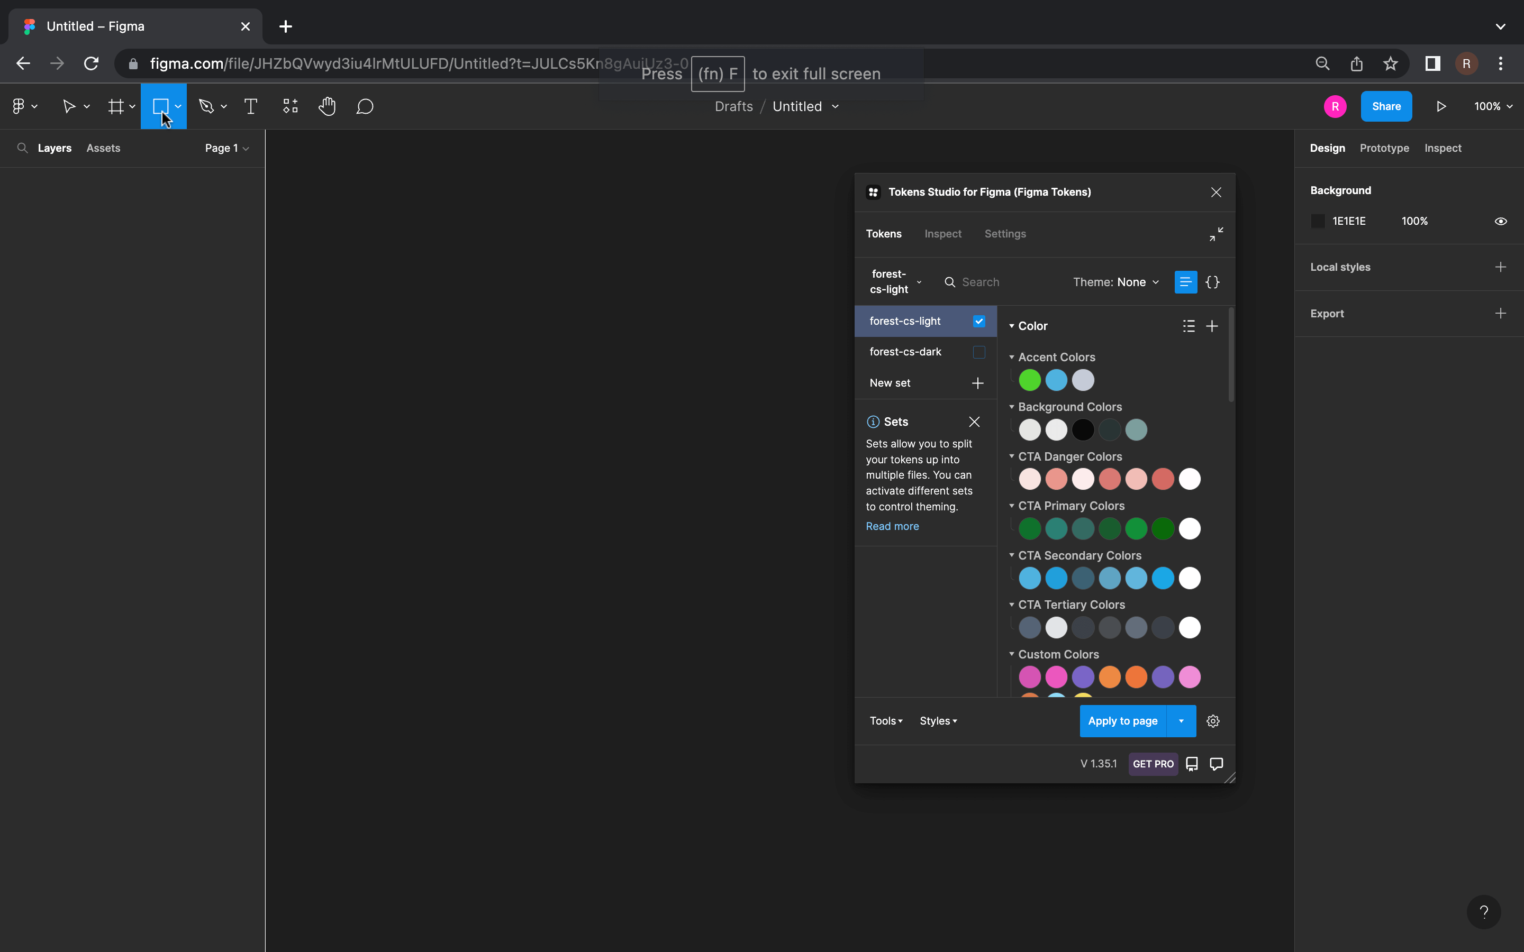This screenshot has height=952, width=1524.
Task: Enable the forest-cs-dark set checkbox
Action: (978, 352)
